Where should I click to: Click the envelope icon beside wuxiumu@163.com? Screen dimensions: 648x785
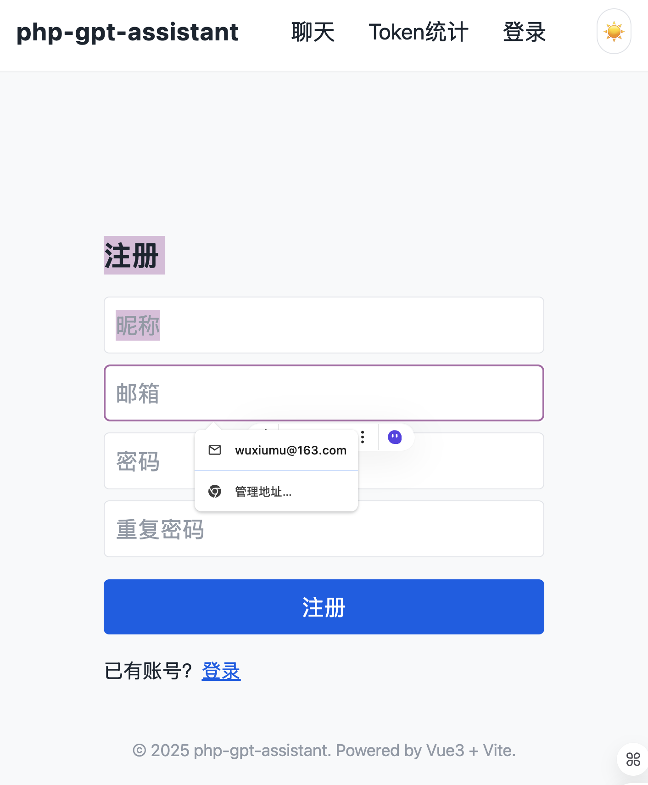pos(215,450)
